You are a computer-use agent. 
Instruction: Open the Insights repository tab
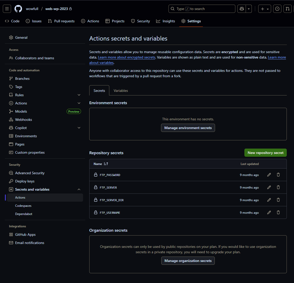point(166,21)
